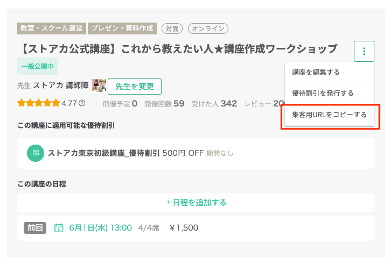
Task: Click the オンライン format badge
Action: [208, 28]
